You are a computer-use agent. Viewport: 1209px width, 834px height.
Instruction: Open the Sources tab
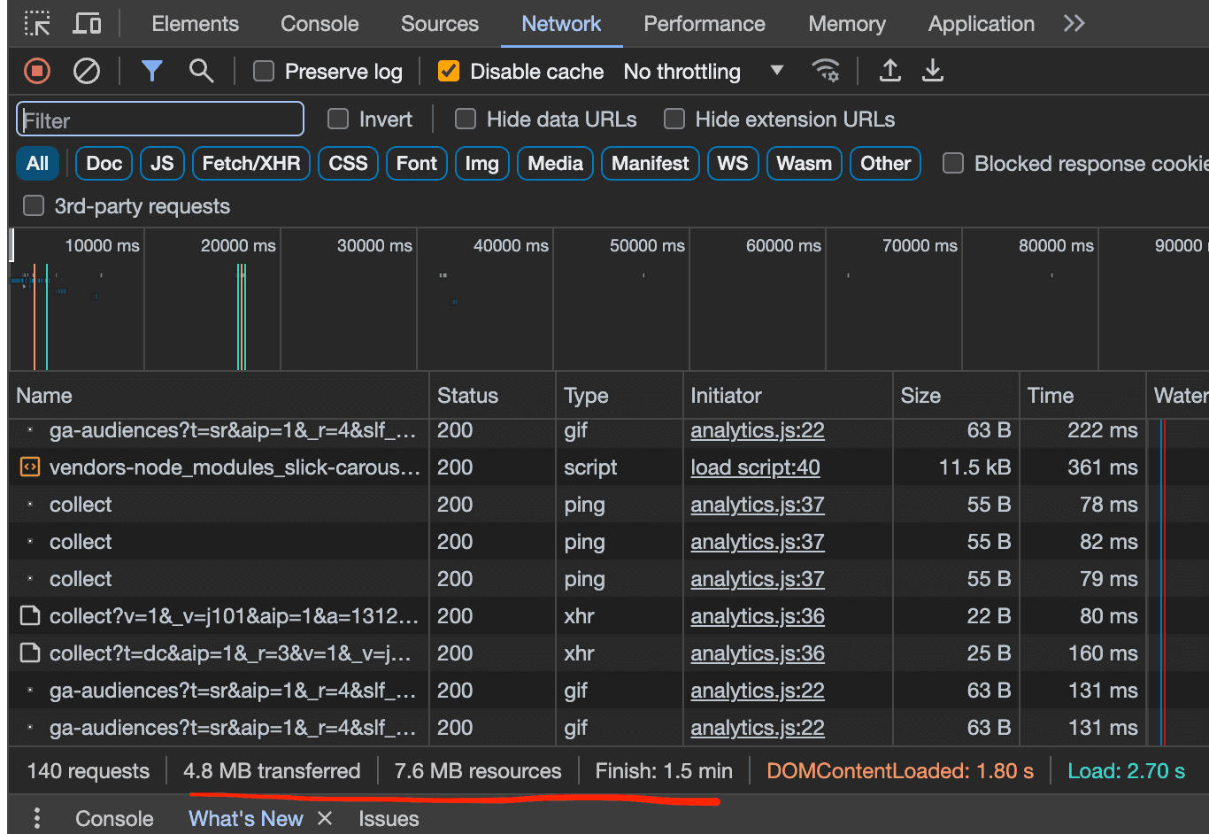click(440, 24)
